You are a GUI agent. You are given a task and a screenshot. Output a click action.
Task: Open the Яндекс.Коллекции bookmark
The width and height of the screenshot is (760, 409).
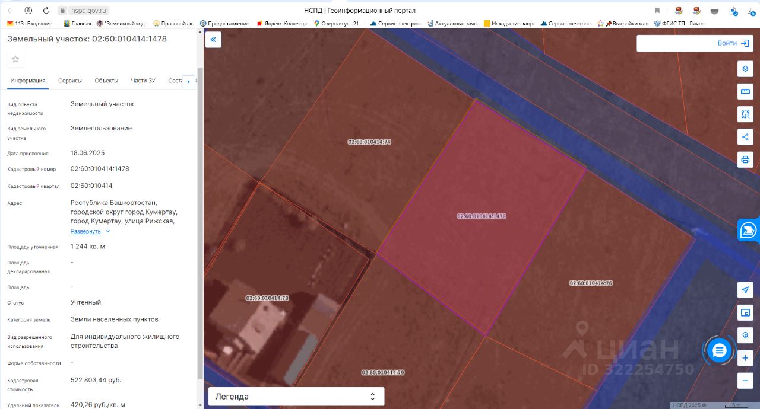coord(282,24)
